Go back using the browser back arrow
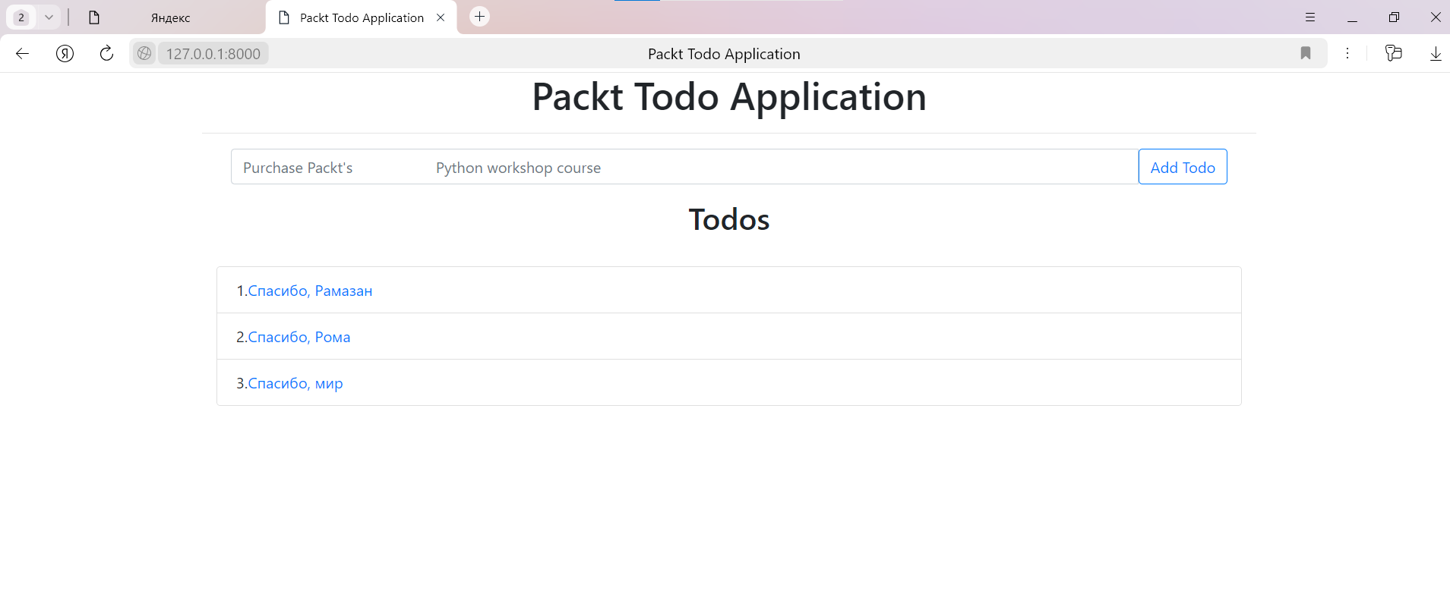Image resolution: width=1450 pixels, height=613 pixels. pos(22,53)
